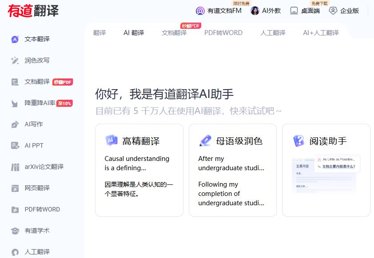The width and height of the screenshot is (374, 258).
Task: Open 润色改写 in the sidebar
Action: coord(37,60)
